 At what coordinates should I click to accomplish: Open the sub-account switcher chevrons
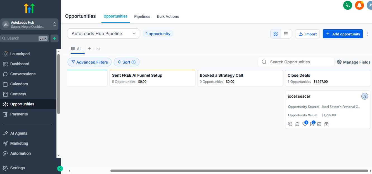tap(55, 24)
